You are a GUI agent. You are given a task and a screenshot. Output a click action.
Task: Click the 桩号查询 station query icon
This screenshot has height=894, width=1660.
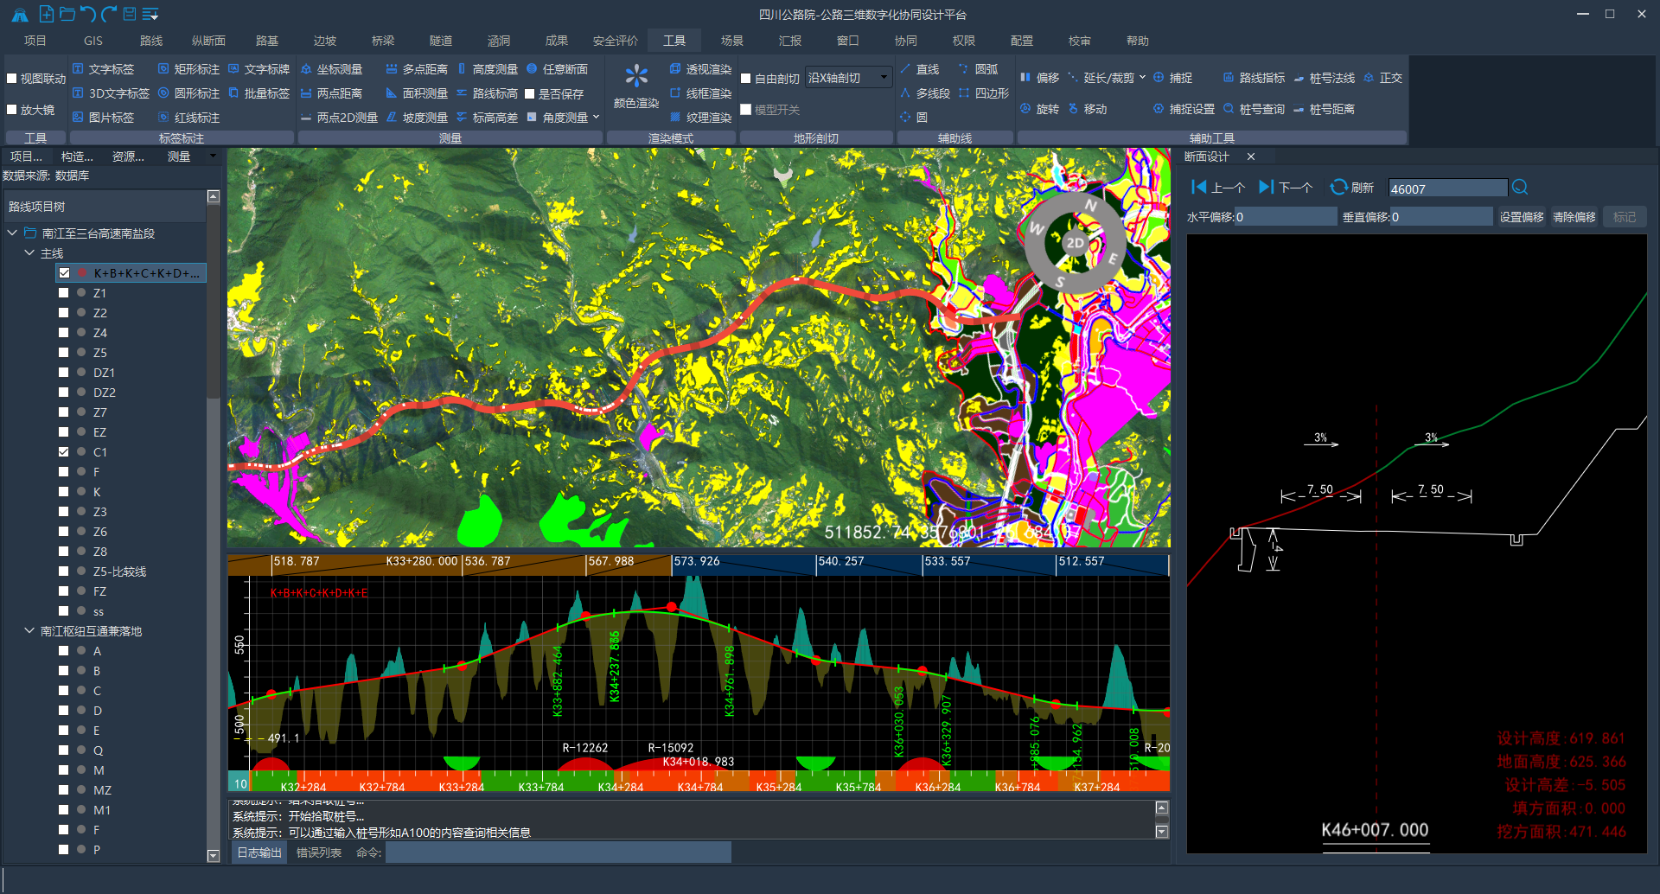1229,109
